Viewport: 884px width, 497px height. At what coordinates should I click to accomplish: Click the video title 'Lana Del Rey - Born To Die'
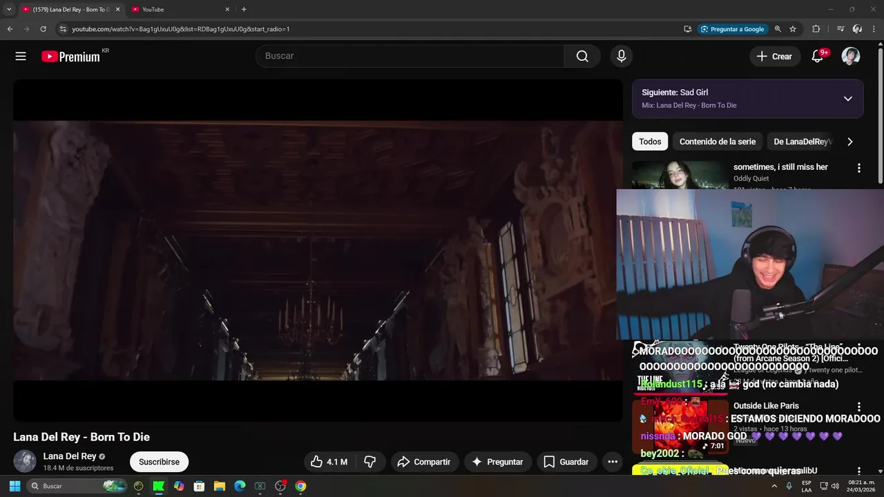pyautogui.click(x=81, y=437)
